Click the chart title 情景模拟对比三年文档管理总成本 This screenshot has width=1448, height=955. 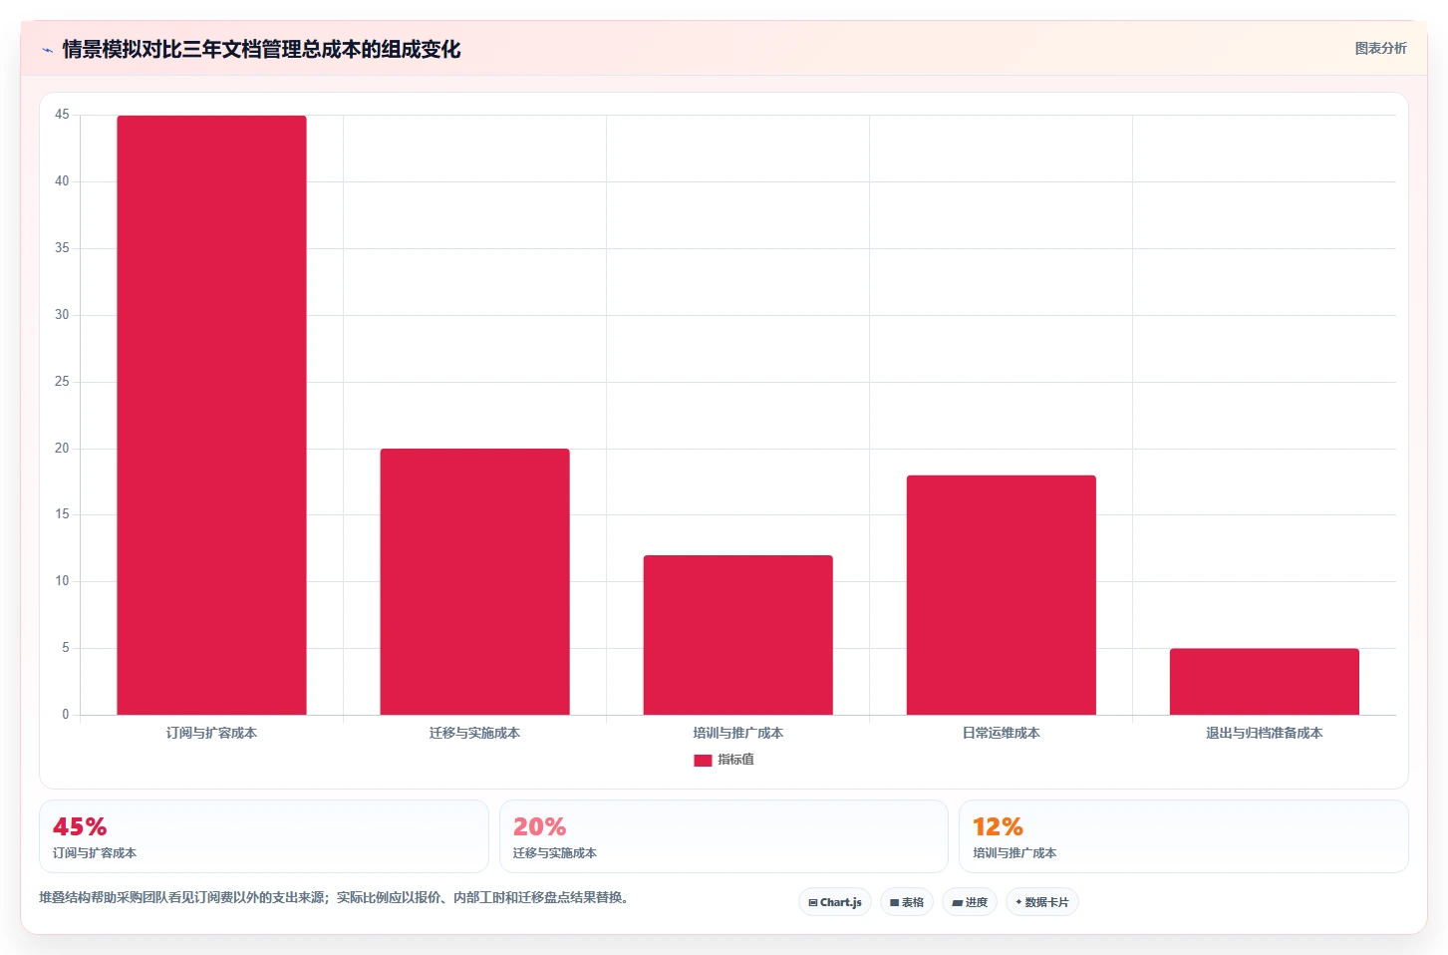261,50
